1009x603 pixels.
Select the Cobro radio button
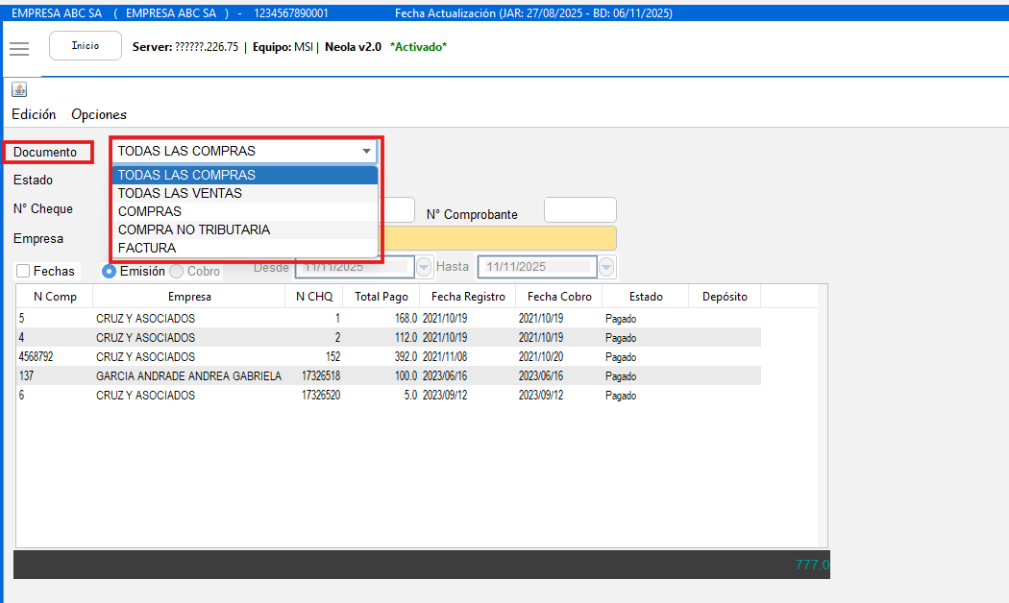tap(177, 272)
